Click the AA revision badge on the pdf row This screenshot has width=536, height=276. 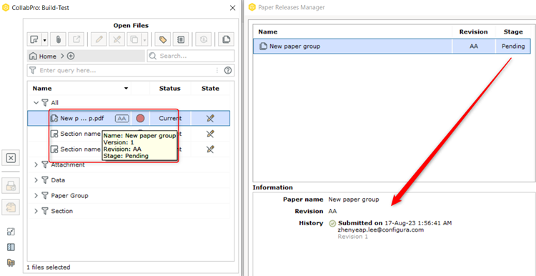pos(121,118)
